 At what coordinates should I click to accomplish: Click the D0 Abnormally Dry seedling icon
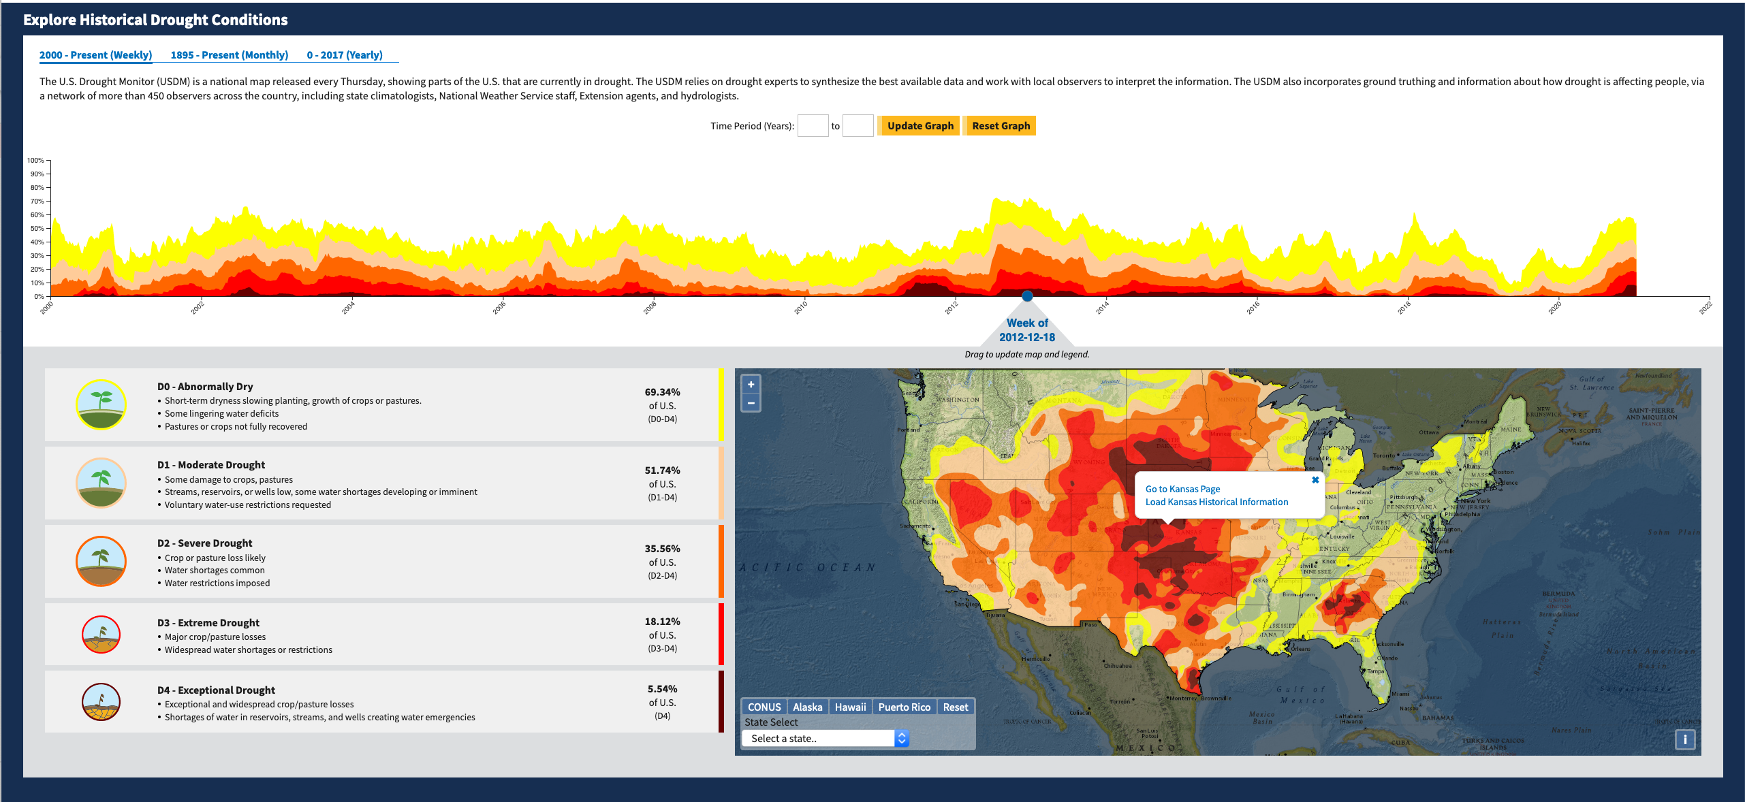pos(101,404)
